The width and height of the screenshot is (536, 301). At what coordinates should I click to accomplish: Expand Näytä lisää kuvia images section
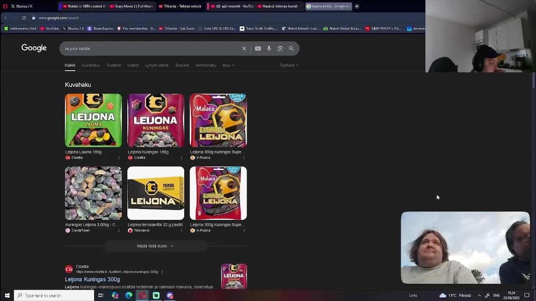[155, 246]
